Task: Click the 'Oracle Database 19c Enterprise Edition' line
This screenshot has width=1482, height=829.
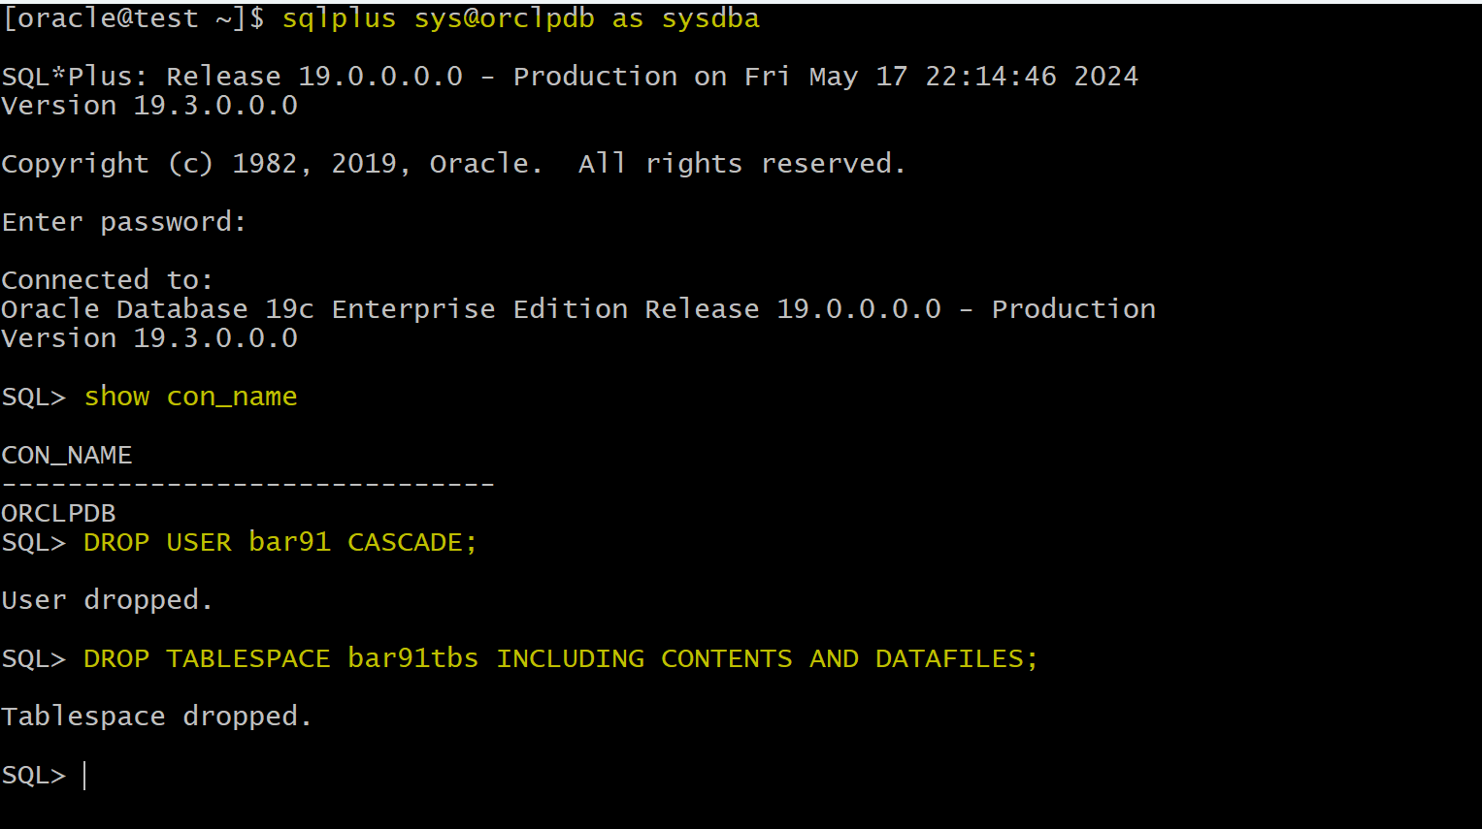Action: tap(578, 309)
